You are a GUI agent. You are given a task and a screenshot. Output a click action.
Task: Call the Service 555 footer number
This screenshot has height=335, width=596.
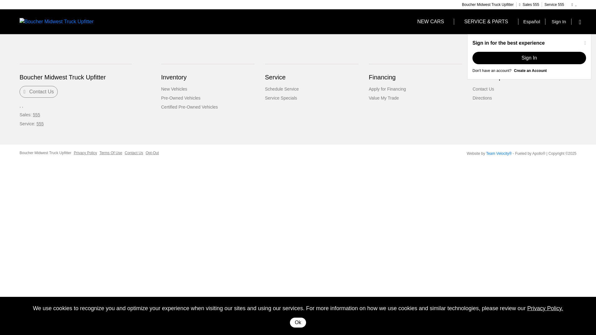point(40,124)
